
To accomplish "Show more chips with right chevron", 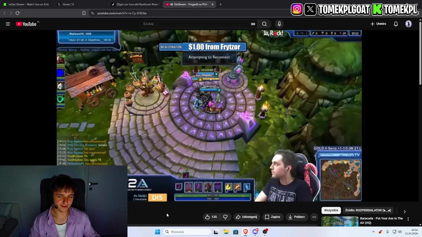I will [405, 212].
